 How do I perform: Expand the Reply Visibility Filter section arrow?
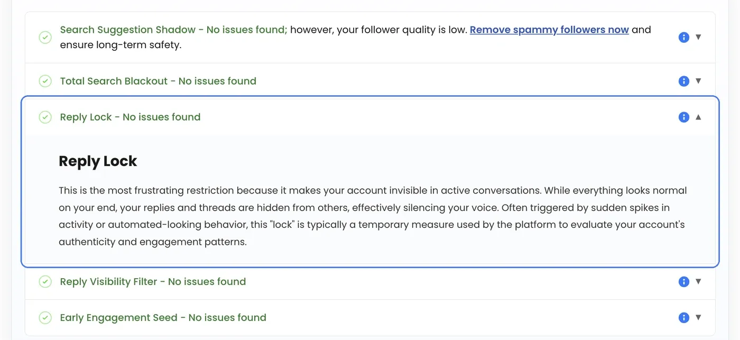pos(698,281)
